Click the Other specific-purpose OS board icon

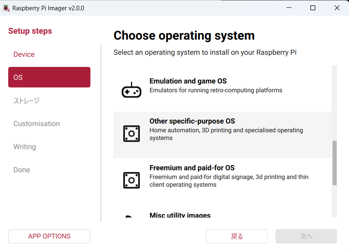pyautogui.click(x=131, y=134)
